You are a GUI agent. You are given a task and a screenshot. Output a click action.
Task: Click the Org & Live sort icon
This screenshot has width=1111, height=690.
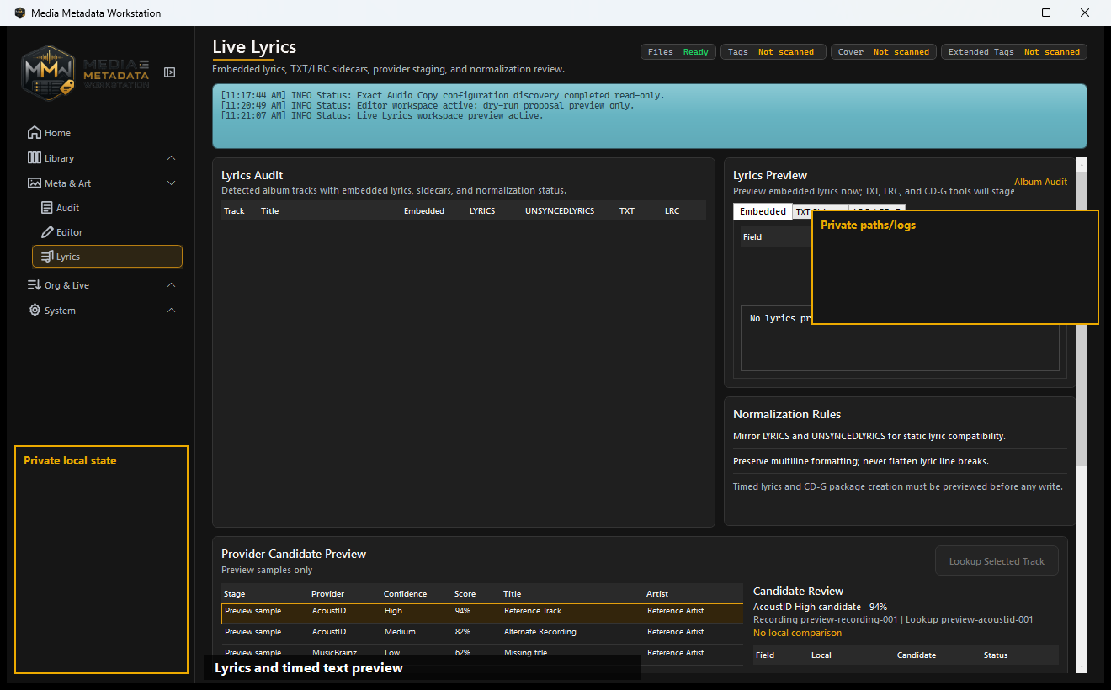(x=35, y=285)
